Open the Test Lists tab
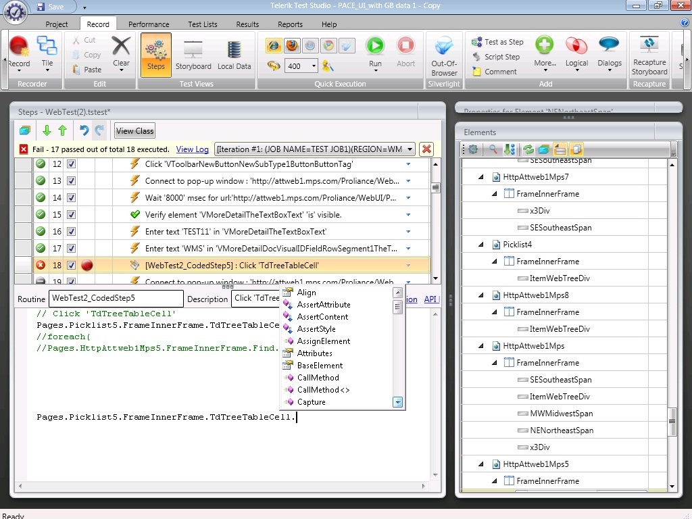The image size is (692, 519). coord(203,24)
